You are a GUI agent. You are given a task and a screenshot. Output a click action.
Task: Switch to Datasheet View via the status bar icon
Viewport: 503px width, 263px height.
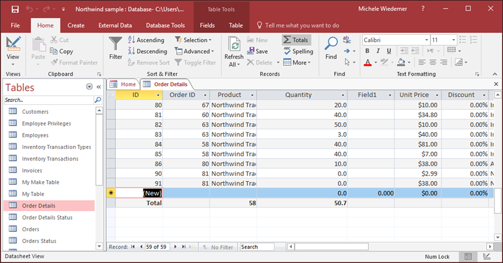point(468,256)
